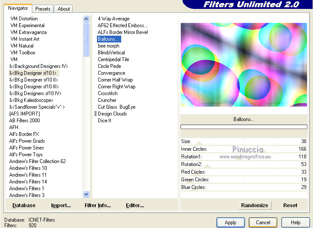Select VM Instant Art category
313x228 pixels.
click(25, 39)
